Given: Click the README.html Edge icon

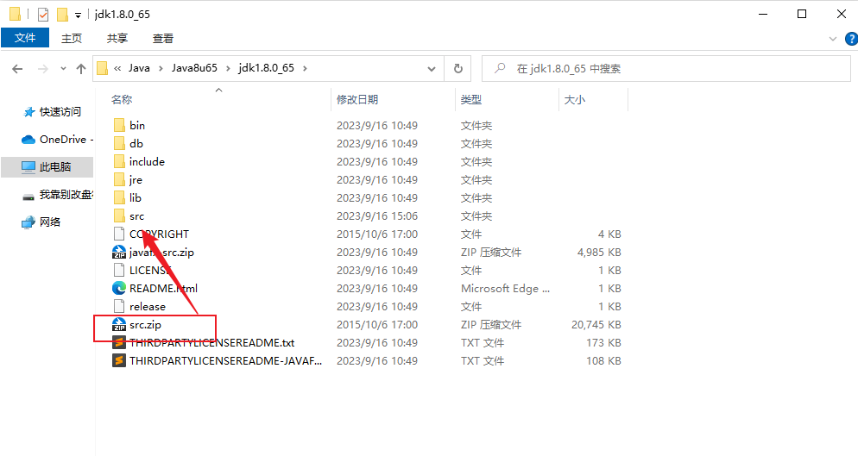Looking at the screenshot, I should (x=119, y=288).
